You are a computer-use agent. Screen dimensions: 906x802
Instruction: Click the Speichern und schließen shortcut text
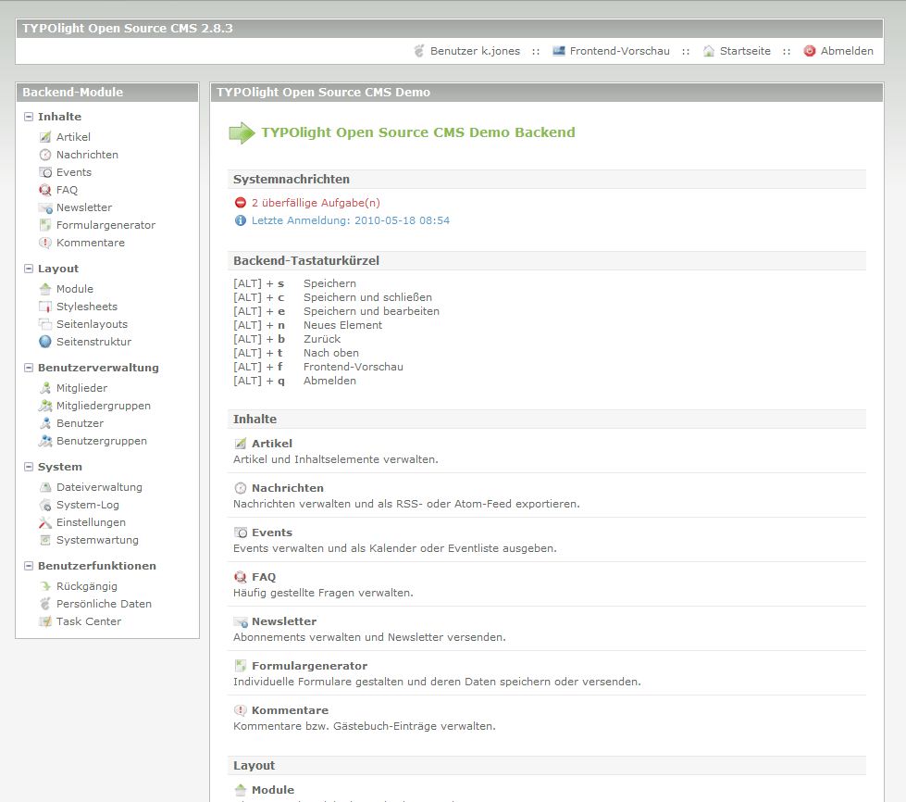(x=367, y=297)
